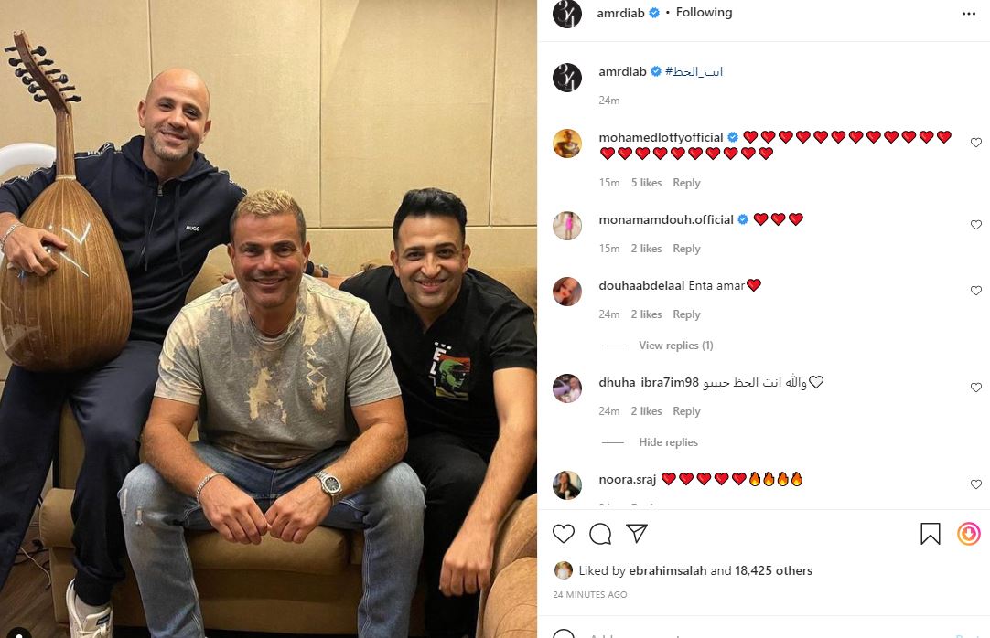Image resolution: width=990 pixels, height=638 pixels.
Task: Like the post with the heart icon
Action: [x=564, y=534]
